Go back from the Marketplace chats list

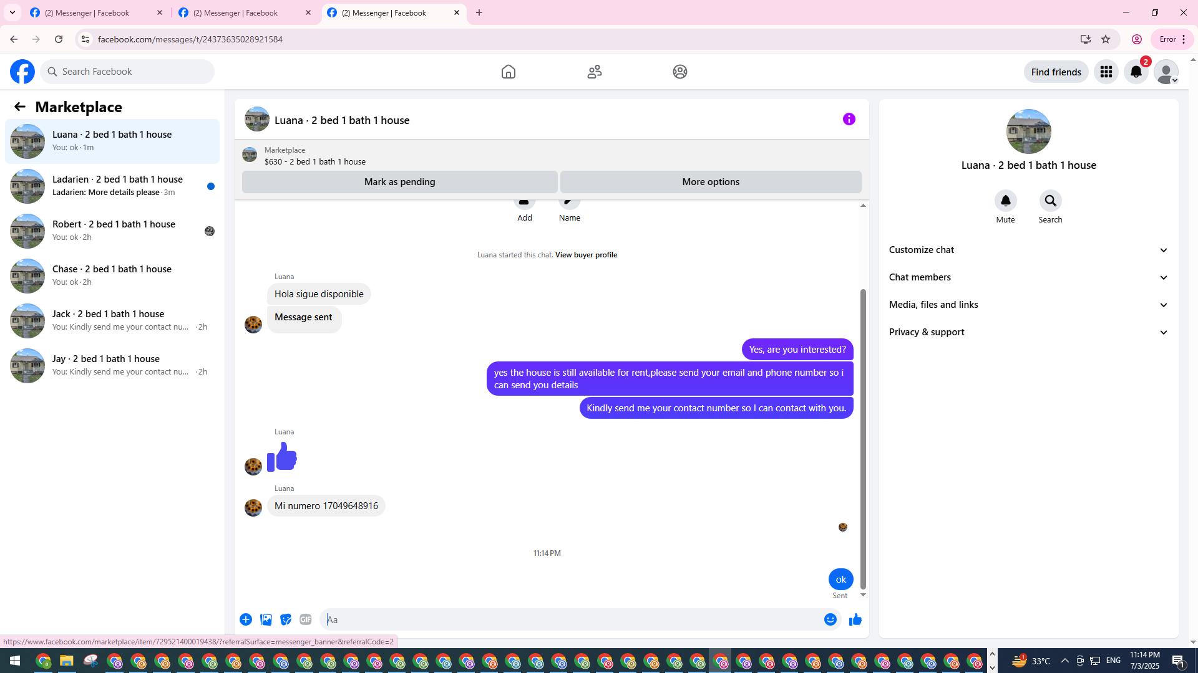20,107
